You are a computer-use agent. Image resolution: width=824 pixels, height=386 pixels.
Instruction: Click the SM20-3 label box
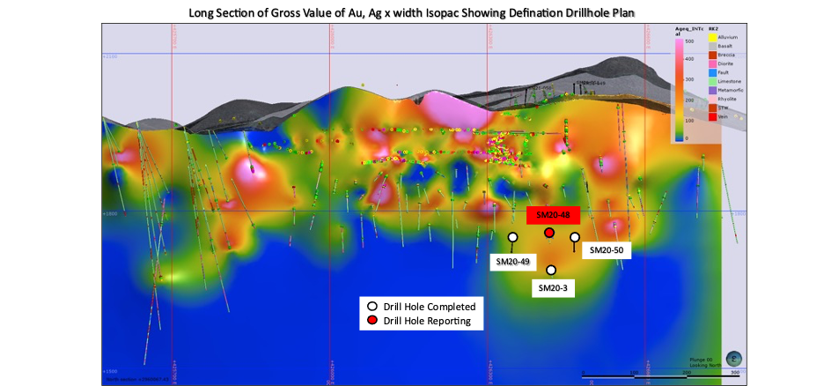[553, 288]
